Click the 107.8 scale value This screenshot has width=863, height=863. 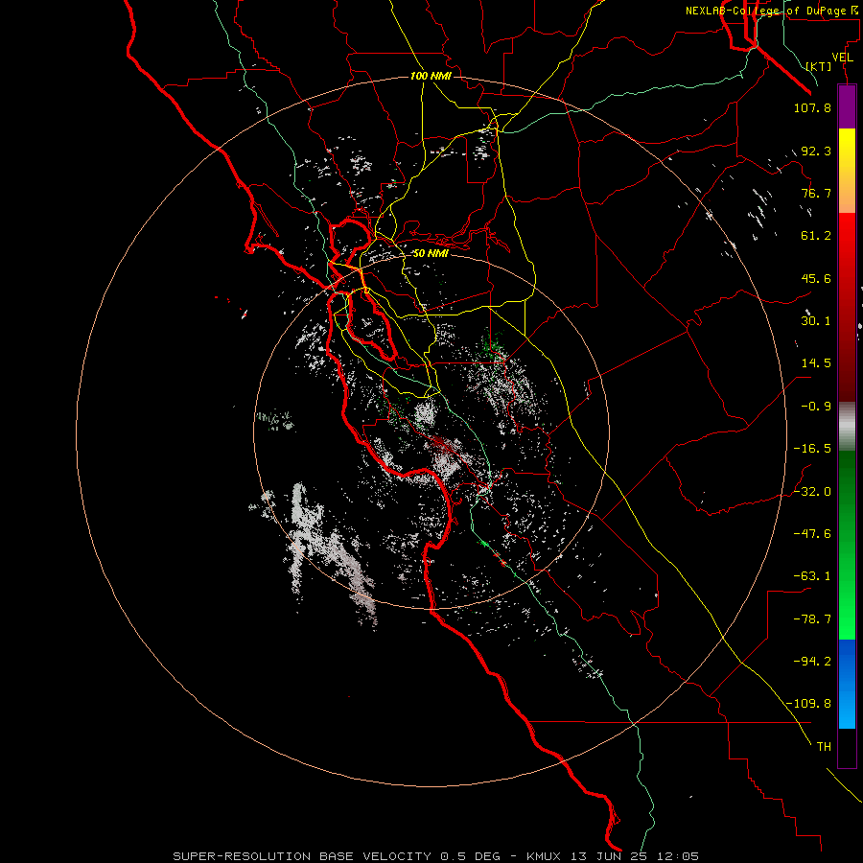point(812,107)
